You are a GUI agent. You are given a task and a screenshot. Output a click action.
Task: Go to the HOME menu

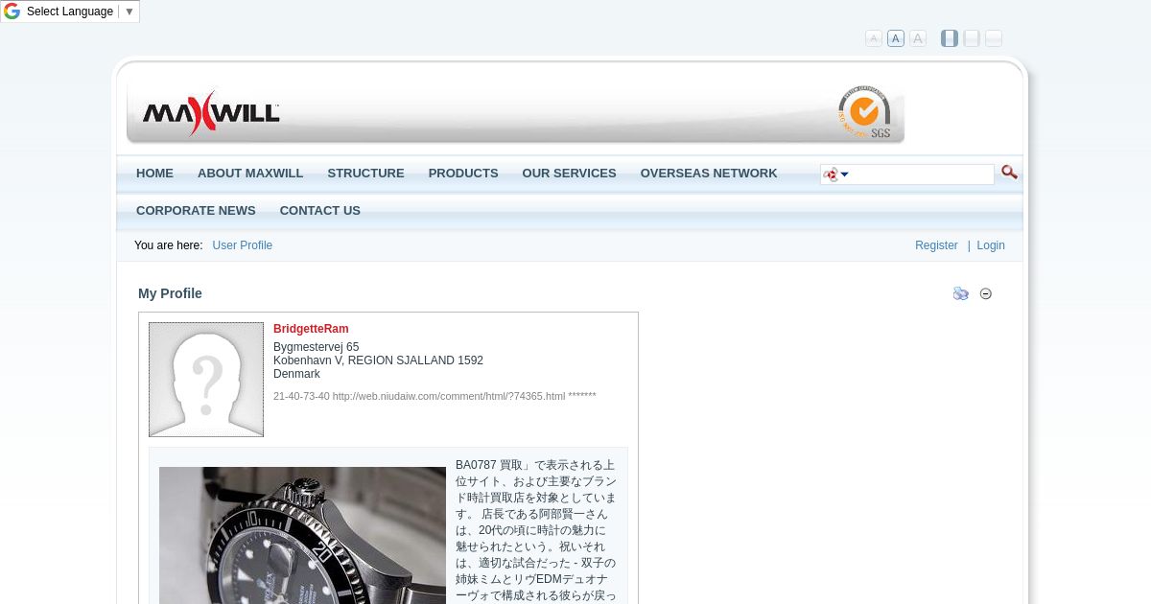(x=154, y=174)
